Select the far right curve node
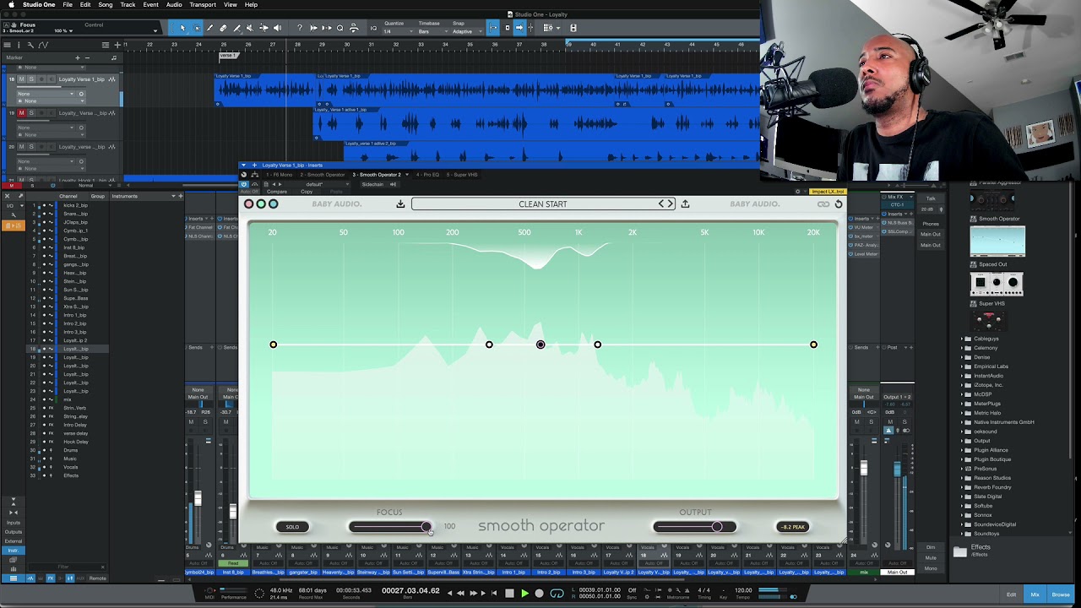The height and width of the screenshot is (608, 1081). [x=813, y=345]
